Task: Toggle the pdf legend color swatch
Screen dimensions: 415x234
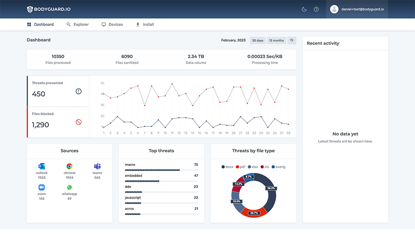Action: click(237, 167)
